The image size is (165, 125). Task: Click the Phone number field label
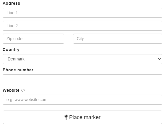(18, 70)
